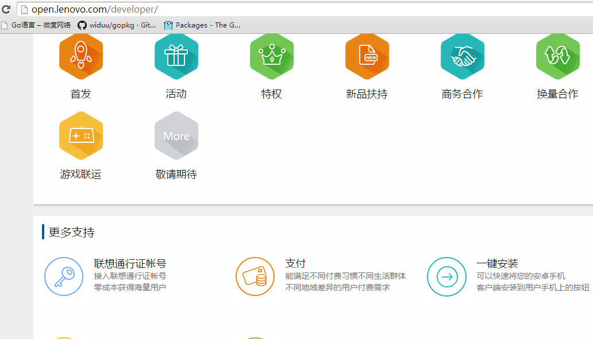Reload the page with the browser refresh icon
Screen dimensions: 593x339
(6, 9)
